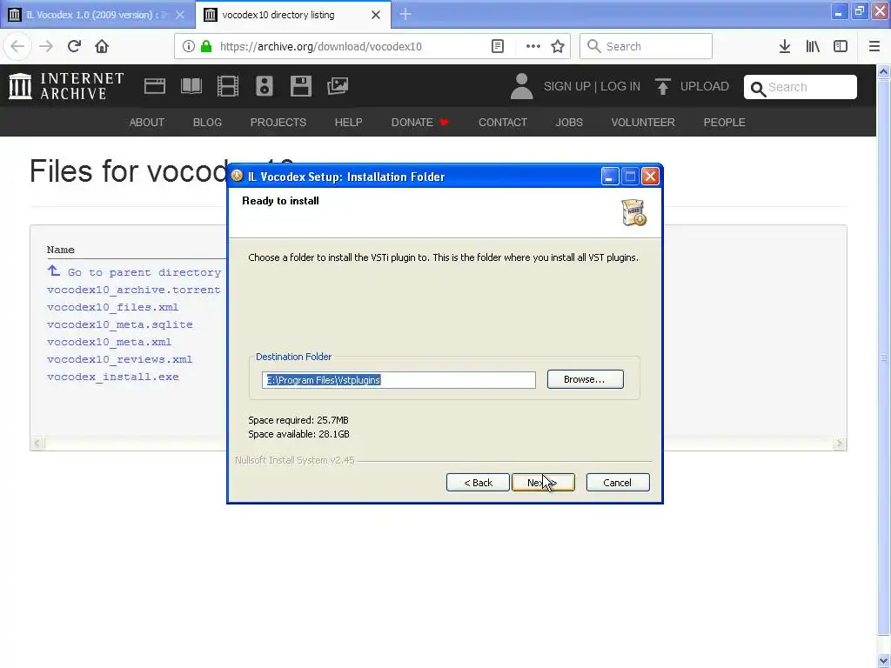Open the JOBS menu item

pyautogui.click(x=569, y=122)
